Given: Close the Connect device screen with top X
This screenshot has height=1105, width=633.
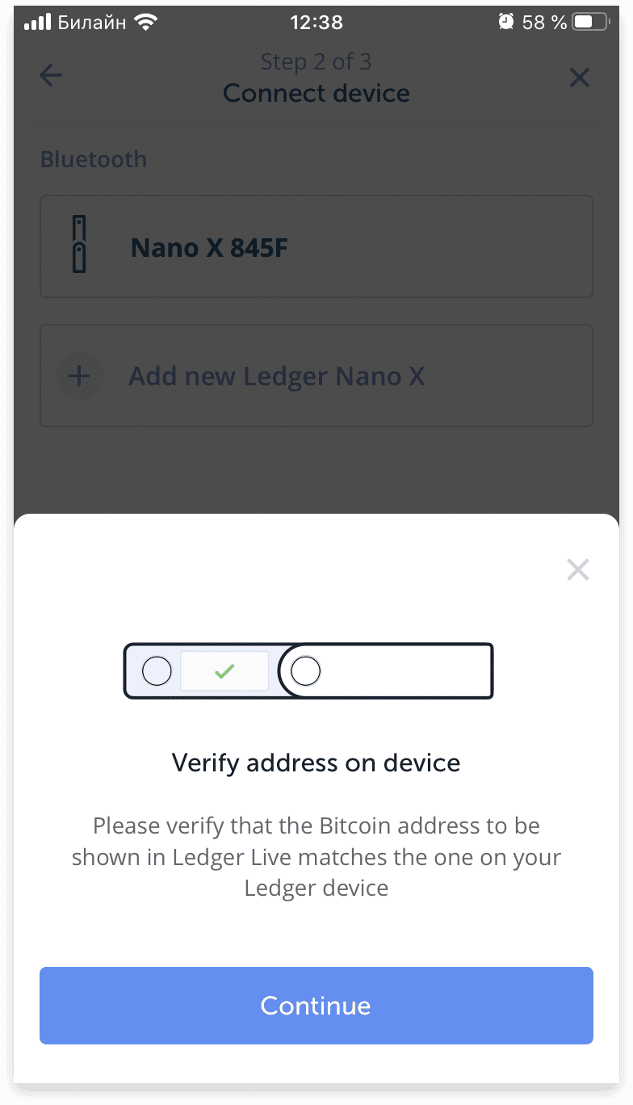Looking at the screenshot, I should point(580,78).
